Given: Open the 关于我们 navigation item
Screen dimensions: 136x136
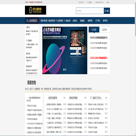Looking at the screenshot, I should click(98, 21).
